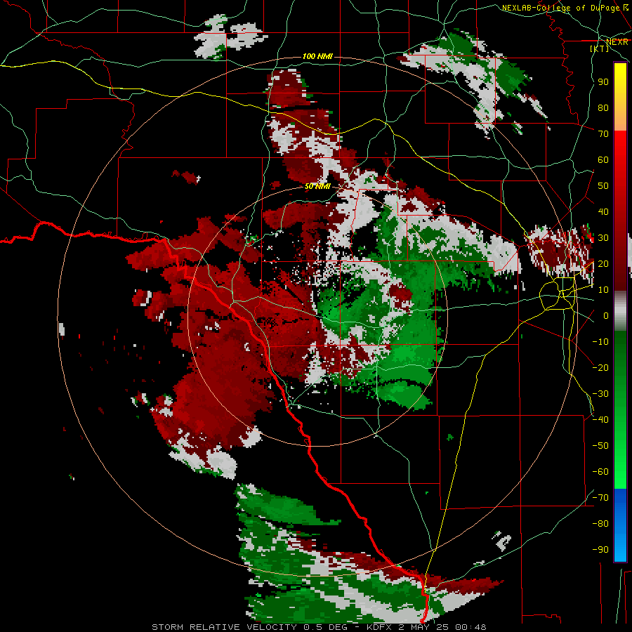Image resolution: width=632 pixels, height=632 pixels.
Task: Click the Storm Relative Velocity caption at bottom
Action: pyautogui.click(x=319, y=627)
